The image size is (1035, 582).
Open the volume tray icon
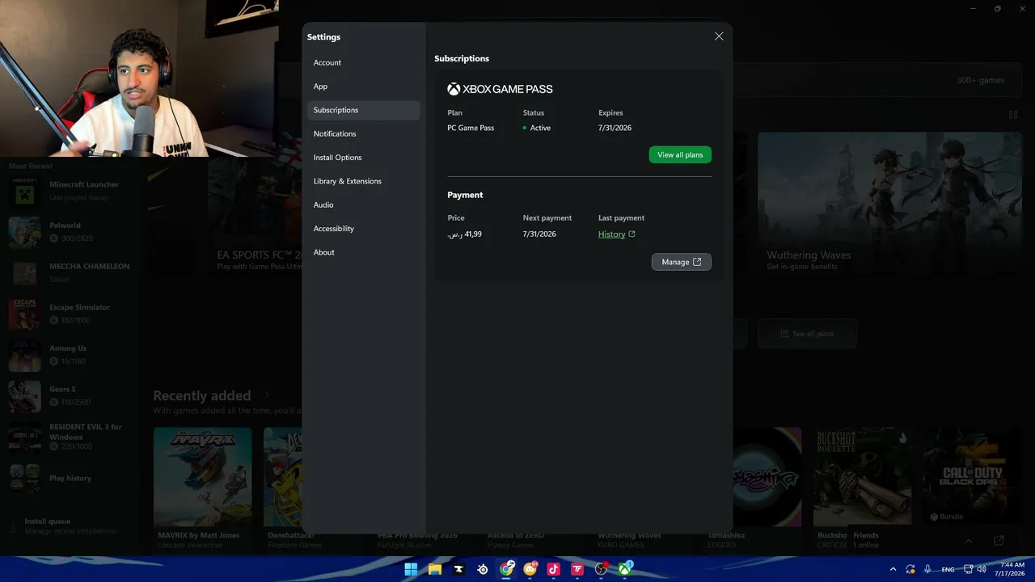point(981,569)
